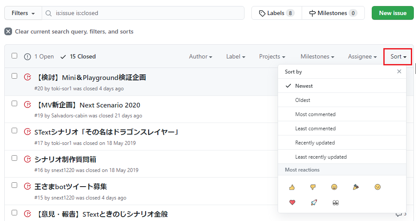Sort by laugh smiley reaction
Image resolution: width=416 pixels, height=221 pixels.
(x=334, y=187)
